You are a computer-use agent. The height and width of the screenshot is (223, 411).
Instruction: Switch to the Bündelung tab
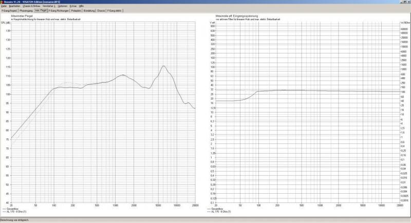point(89,11)
